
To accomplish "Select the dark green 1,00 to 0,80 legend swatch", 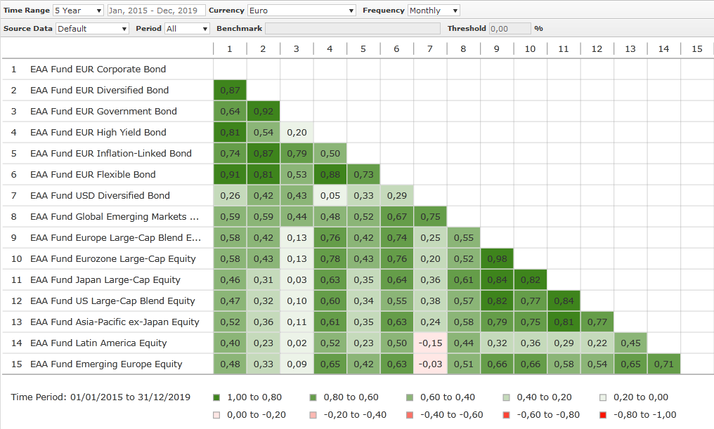I will 216,397.
